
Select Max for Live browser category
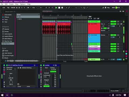pyautogui.click(x=7, y=41)
